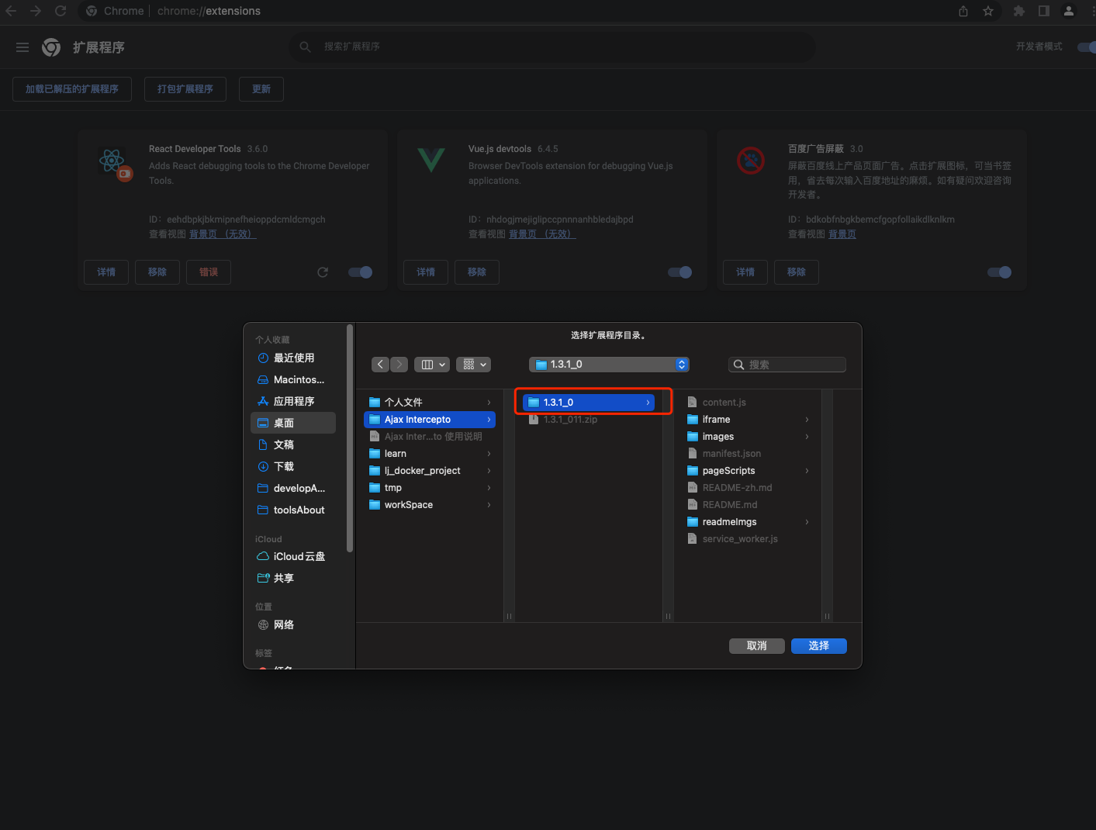1096x830 pixels.
Task: Click 选择 to confirm the folder
Action: 818,646
